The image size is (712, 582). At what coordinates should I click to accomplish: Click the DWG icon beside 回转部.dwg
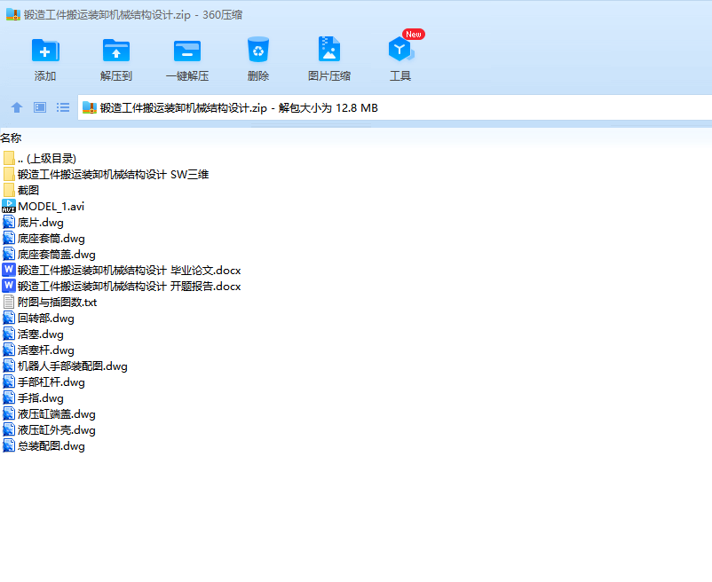(x=9, y=318)
